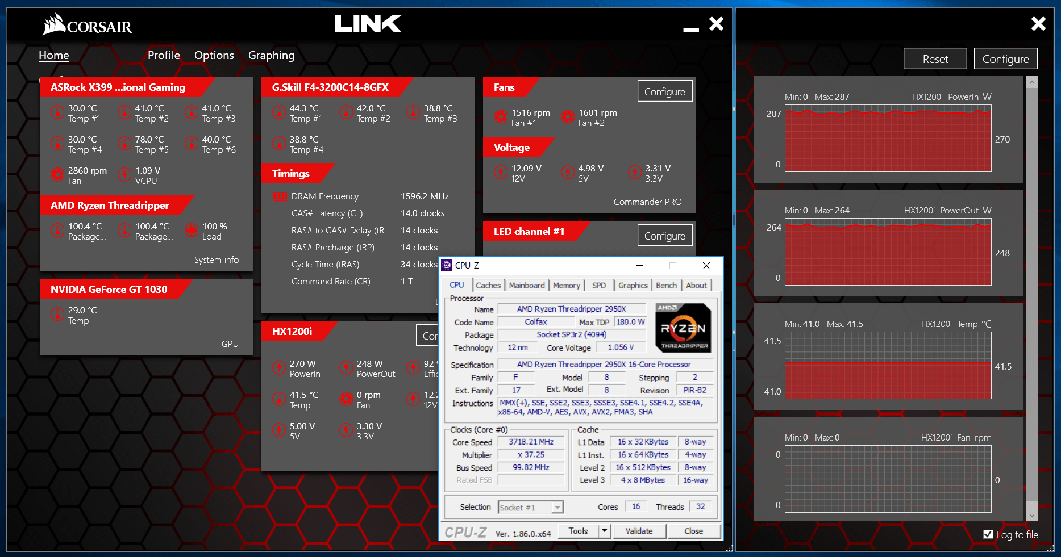Click the HX1200i PowerIn graph
1061x557 pixels.
[888, 138]
